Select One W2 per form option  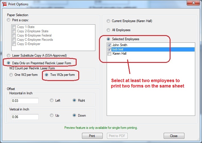tap(11, 75)
